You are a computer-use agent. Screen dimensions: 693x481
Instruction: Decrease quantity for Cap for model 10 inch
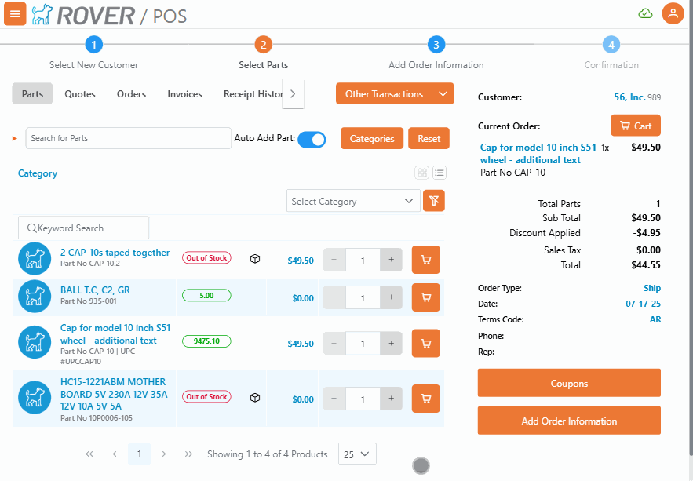click(334, 344)
